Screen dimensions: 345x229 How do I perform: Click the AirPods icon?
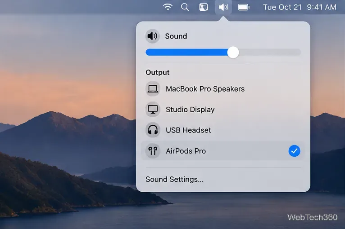(x=153, y=151)
